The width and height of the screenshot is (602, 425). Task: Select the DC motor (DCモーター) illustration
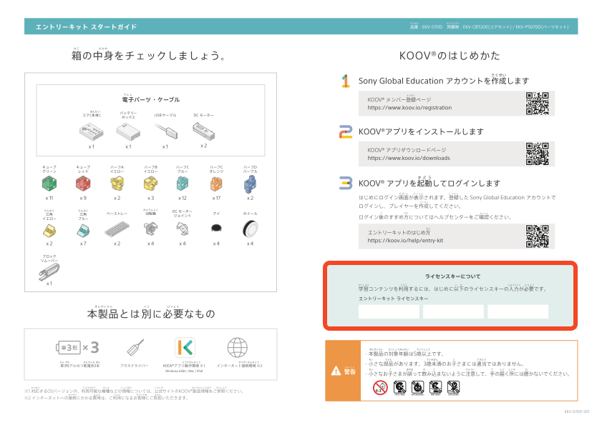(x=204, y=131)
